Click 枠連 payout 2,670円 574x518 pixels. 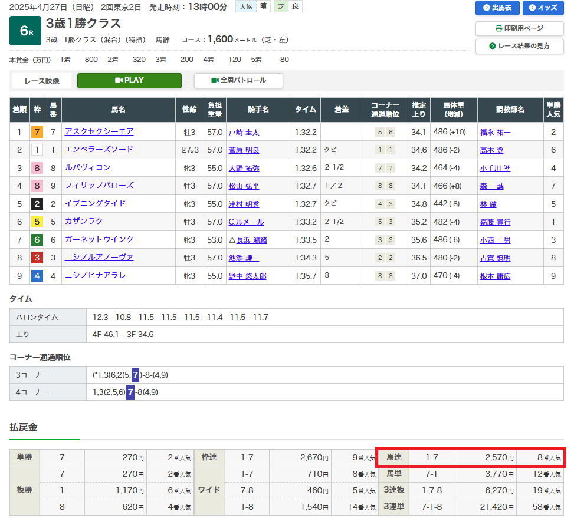(314, 457)
